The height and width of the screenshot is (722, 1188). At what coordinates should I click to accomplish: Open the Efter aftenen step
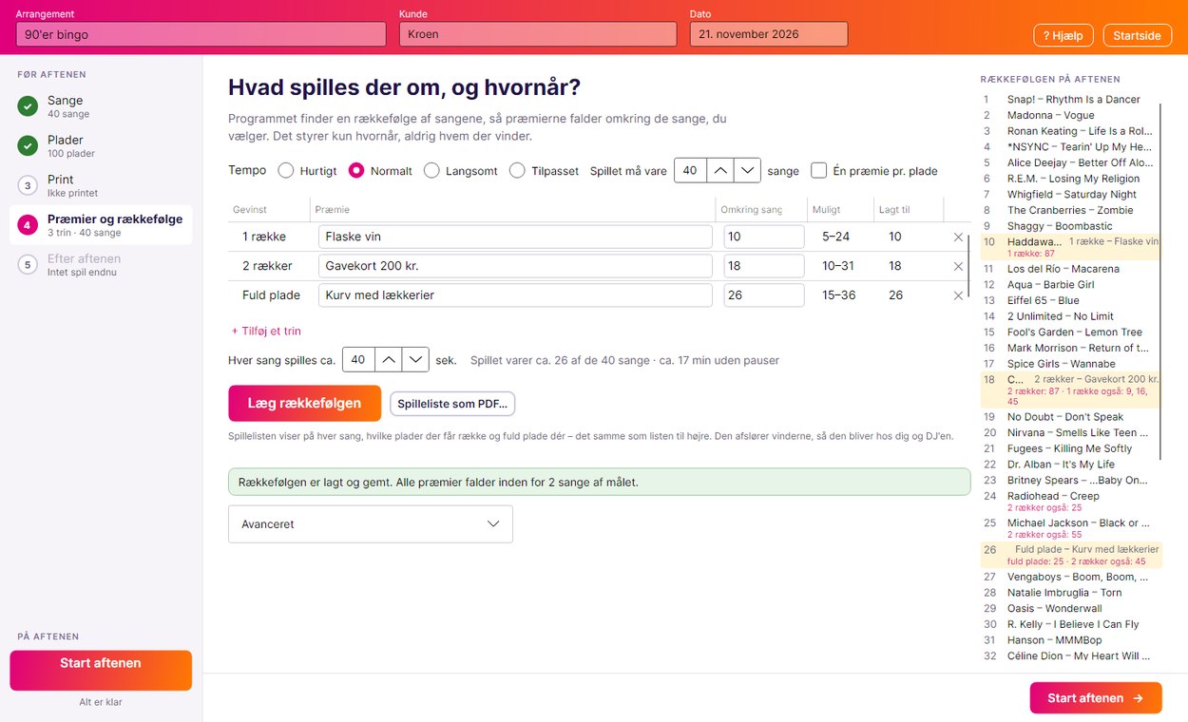[101, 265]
